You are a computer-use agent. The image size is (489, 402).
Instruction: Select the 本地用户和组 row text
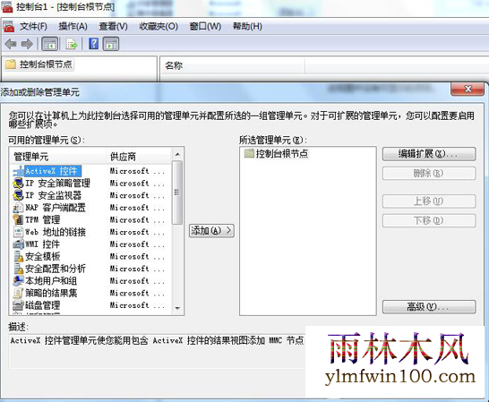tap(51, 280)
